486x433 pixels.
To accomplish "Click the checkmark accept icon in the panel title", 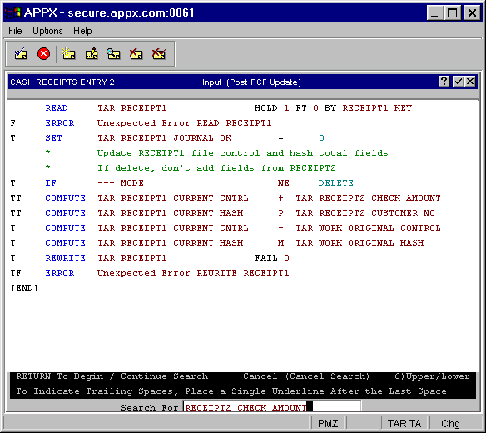I will 458,82.
